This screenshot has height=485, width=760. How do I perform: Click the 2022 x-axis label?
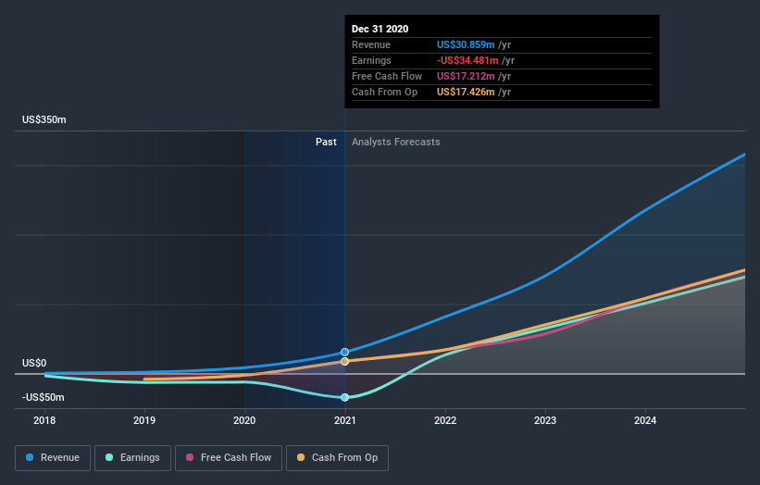point(445,420)
